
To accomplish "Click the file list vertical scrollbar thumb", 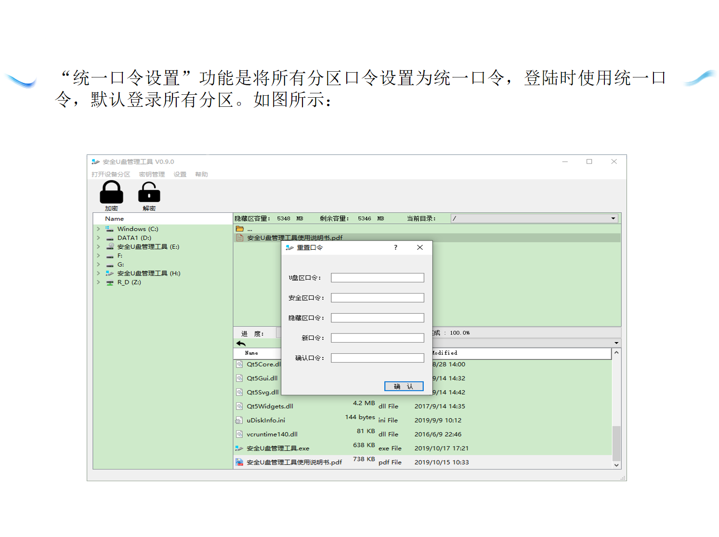I will 616,443.
